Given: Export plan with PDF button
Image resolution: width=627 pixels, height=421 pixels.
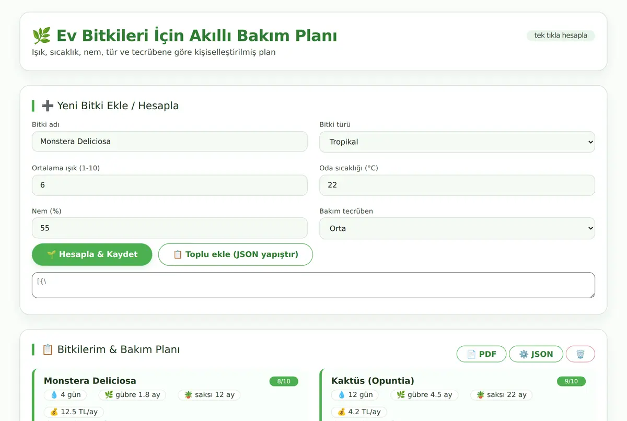Looking at the screenshot, I should coord(481,354).
